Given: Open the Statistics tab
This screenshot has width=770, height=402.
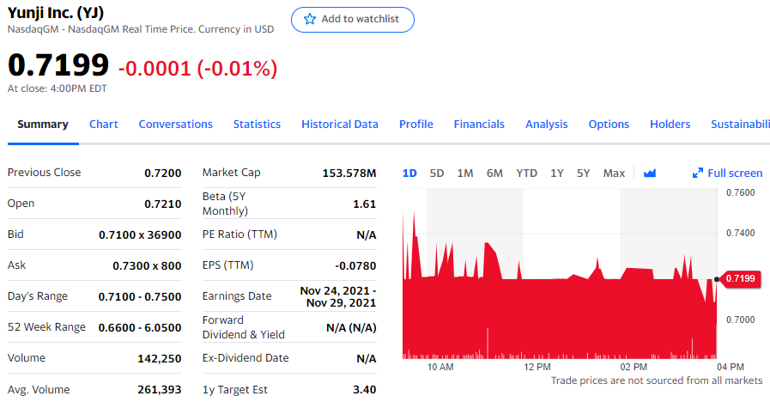Looking at the screenshot, I should [x=257, y=124].
